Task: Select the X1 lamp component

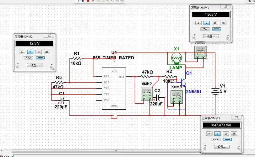Action: 176,58
